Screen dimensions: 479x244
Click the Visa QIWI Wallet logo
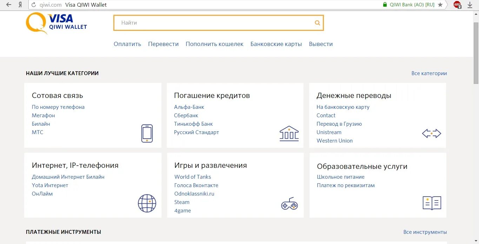[56, 23]
